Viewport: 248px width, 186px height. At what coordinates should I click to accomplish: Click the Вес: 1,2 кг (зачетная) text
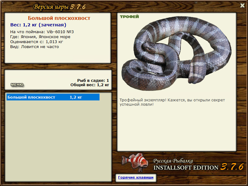tap(38, 25)
